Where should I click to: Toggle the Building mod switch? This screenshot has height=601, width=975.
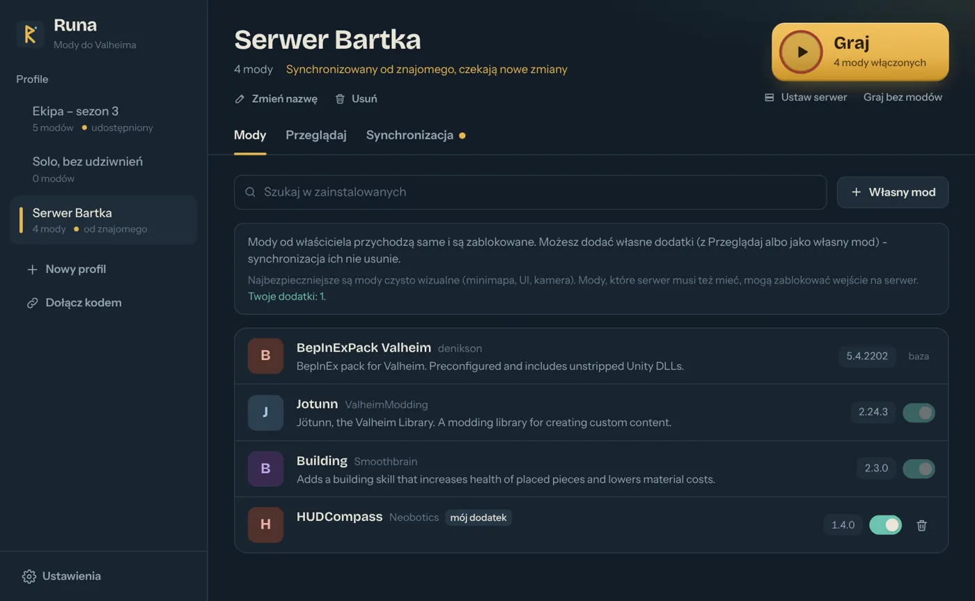[x=919, y=469]
